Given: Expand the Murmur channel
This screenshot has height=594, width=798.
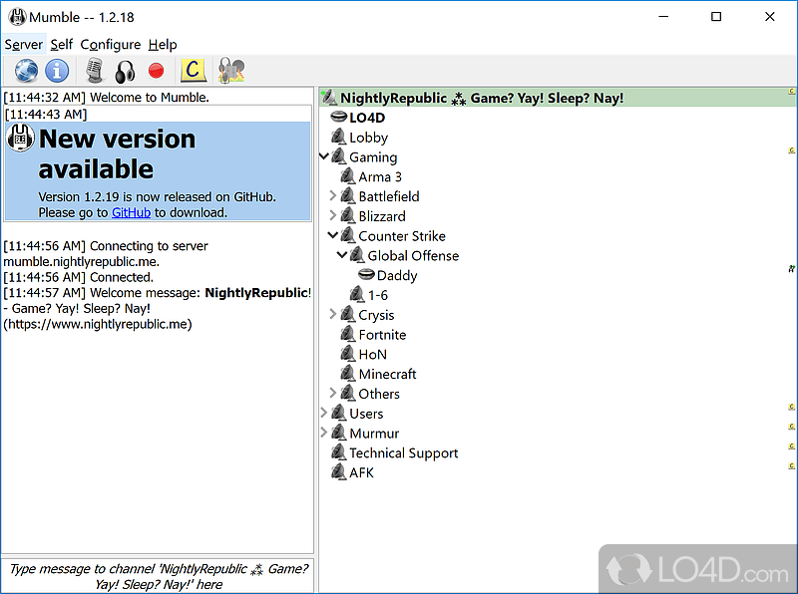Looking at the screenshot, I should tap(323, 433).
